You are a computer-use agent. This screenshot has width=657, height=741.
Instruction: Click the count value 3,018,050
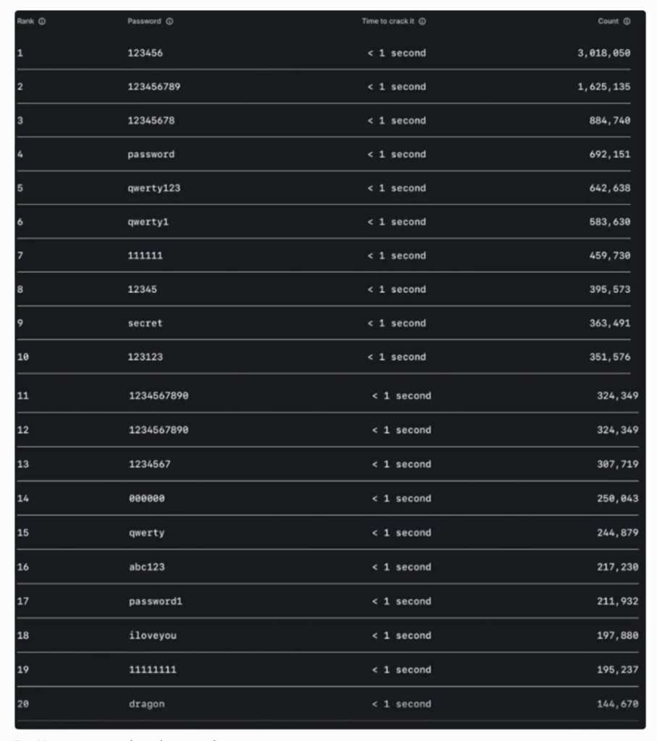604,53
